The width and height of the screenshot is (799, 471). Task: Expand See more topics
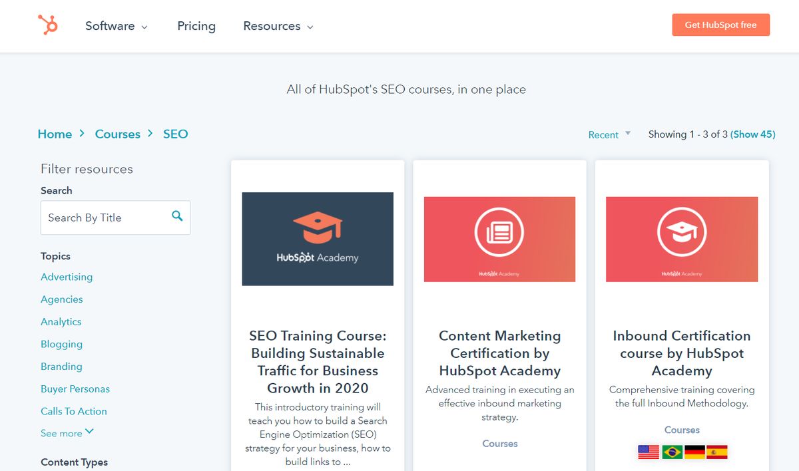(67, 433)
